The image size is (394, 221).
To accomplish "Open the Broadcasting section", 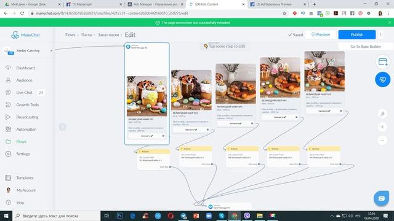I will [x=27, y=117].
